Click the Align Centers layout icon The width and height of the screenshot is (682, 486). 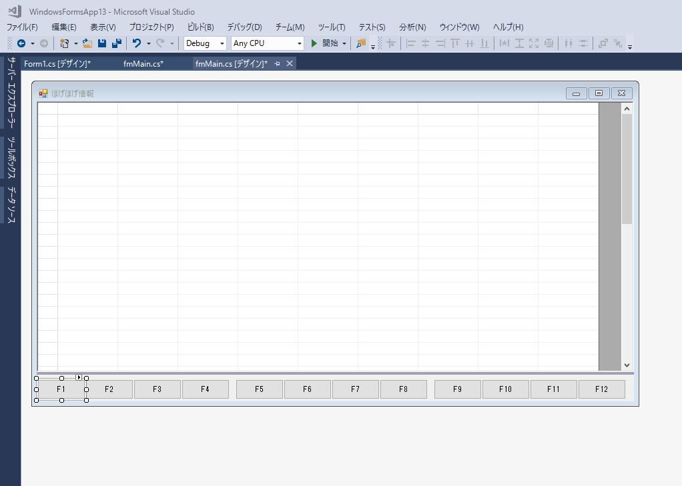pos(425,43)
